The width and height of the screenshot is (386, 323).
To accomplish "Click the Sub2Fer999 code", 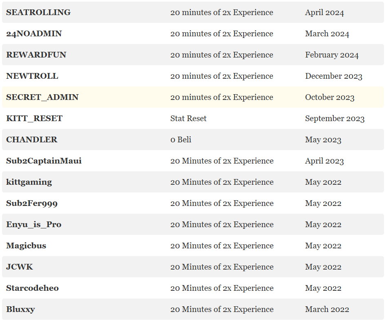I will click(x=29, y=204).
